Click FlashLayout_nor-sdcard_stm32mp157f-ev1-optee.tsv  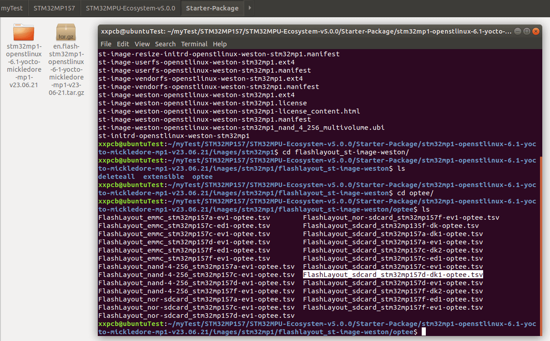(401, 217)
